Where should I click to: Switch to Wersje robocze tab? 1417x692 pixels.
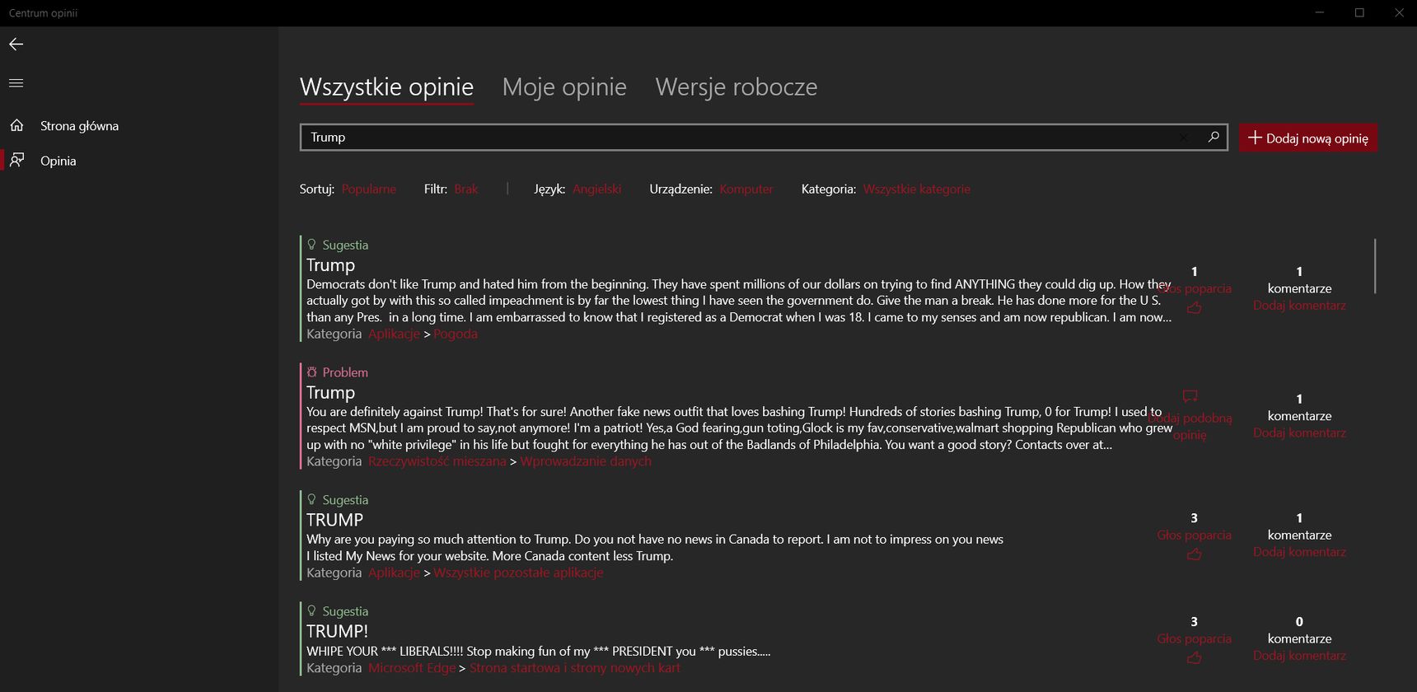point(737,86)
